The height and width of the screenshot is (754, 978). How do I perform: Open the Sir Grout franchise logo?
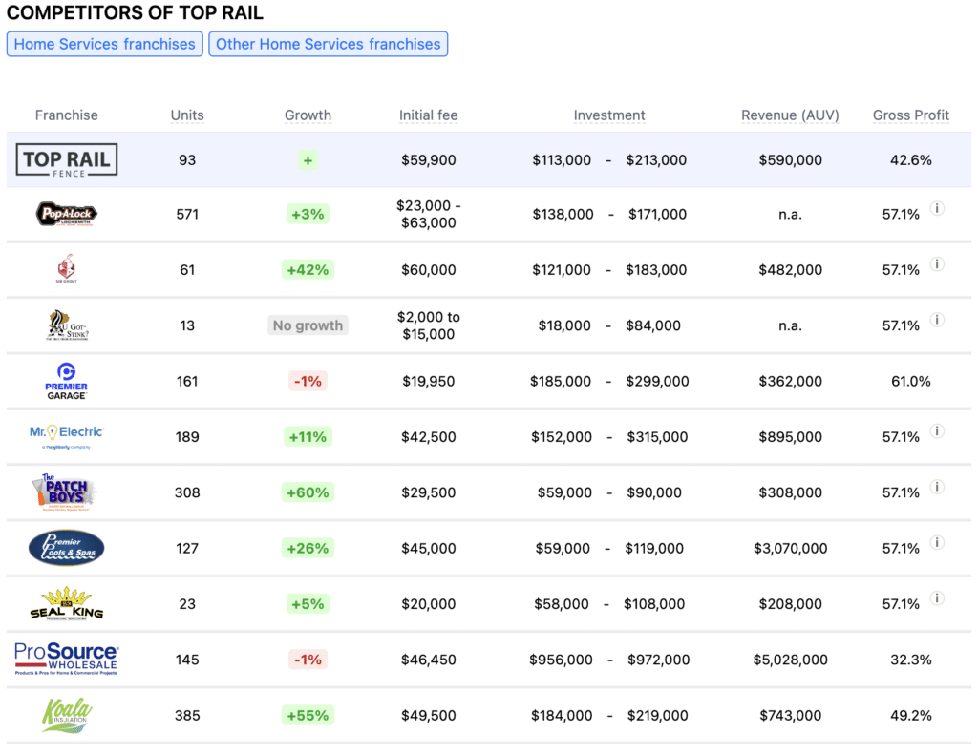66,268
